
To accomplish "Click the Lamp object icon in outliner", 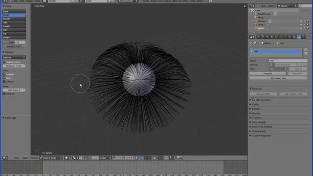I will pyautogui.click(x=256, y=24).
